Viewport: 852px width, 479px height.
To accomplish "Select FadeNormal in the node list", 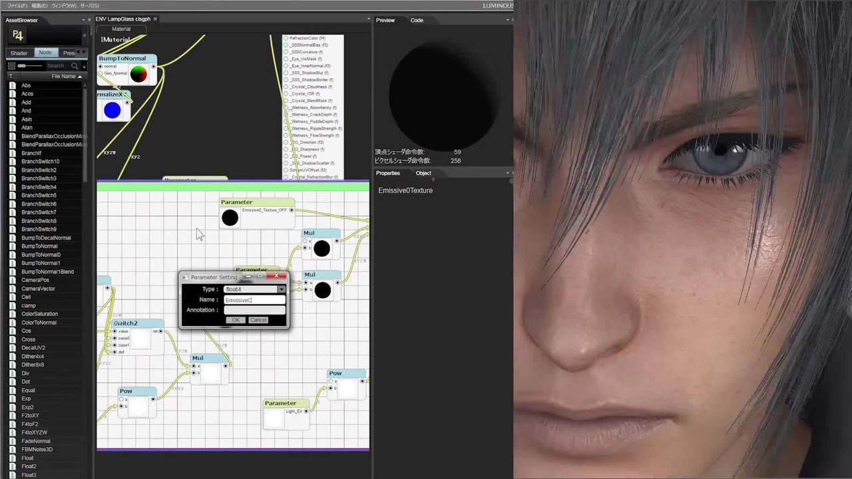I will [36, 441].
